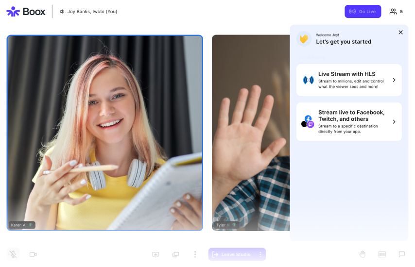Image resolution: width=415 pixels, height=267 pixels.
Task: Unmute the microphone in the bottom bar
Action: [x=13, y=254]
